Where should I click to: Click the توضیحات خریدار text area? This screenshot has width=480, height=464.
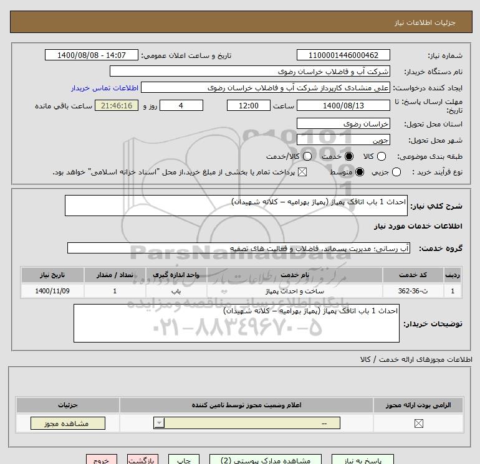pyautogui.click(x=237, y=323)
